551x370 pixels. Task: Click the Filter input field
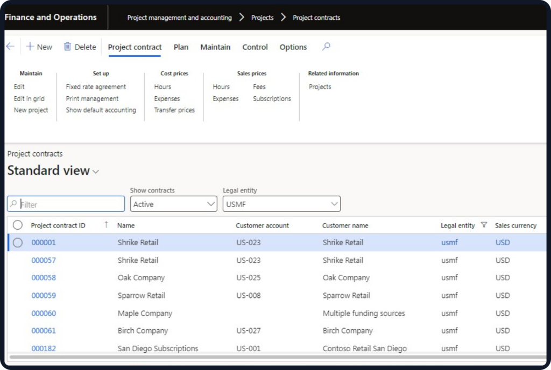(x=66, y=204)
